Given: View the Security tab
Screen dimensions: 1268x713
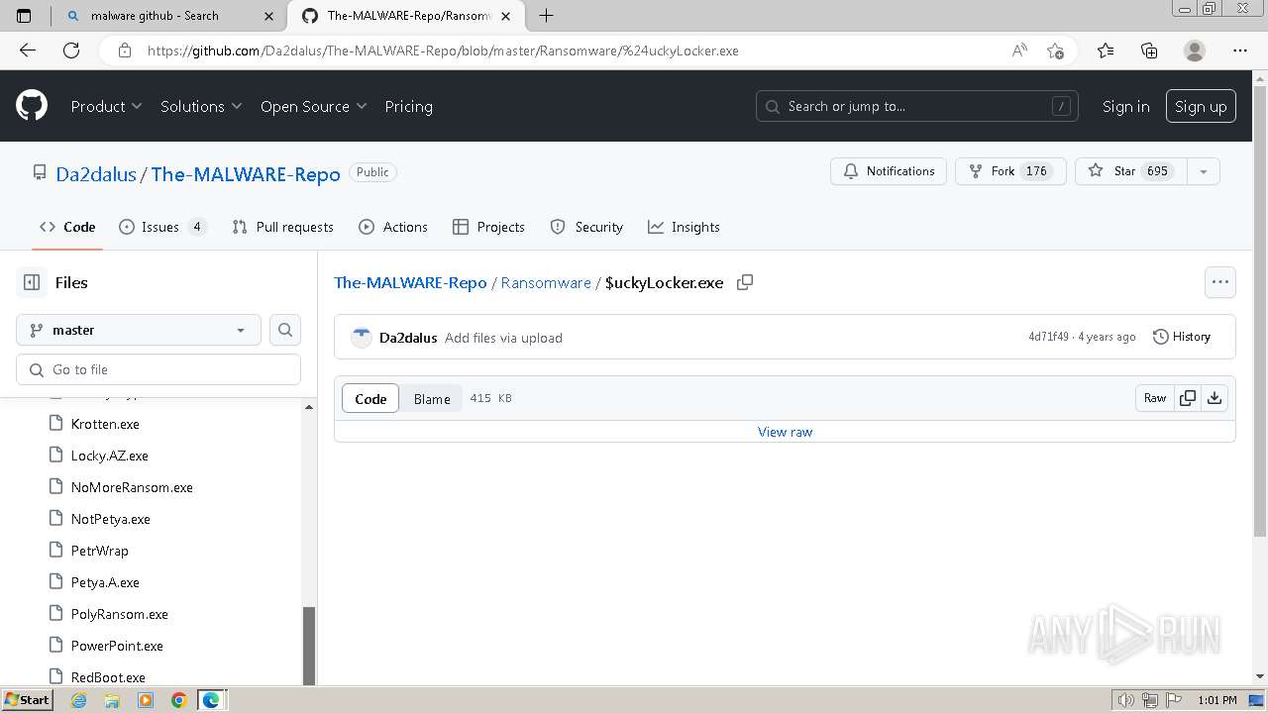Looking at the screenshot, I should click(x=586, y=227).
